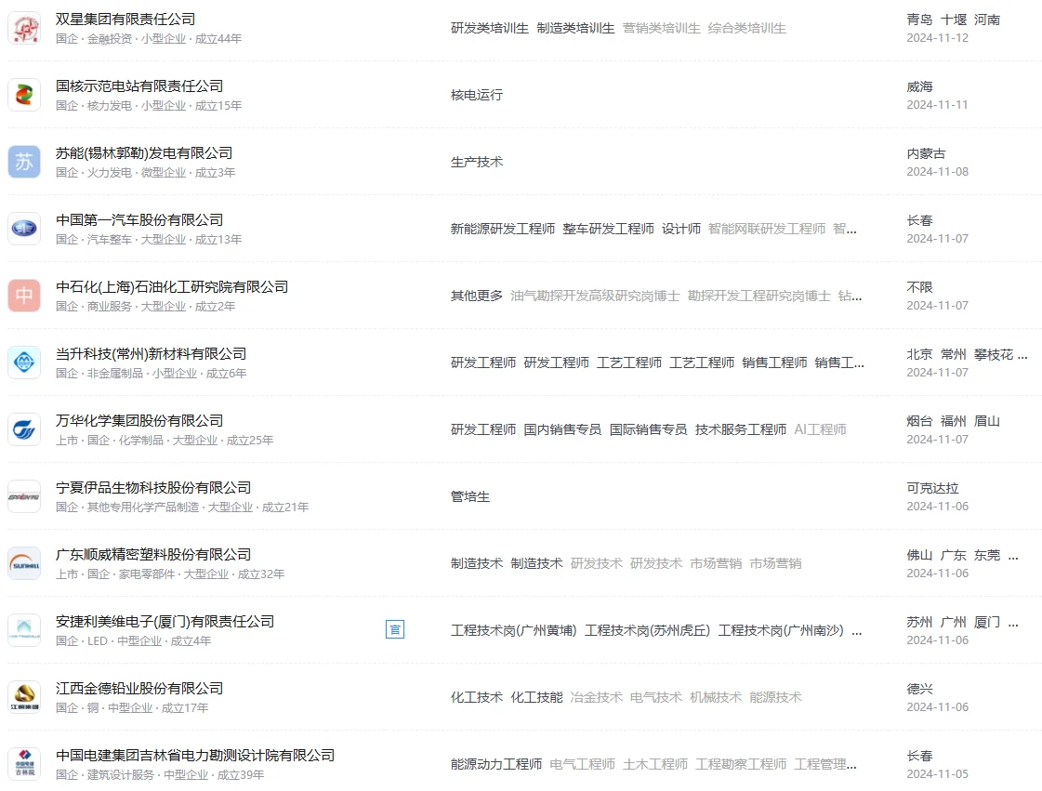The width and height of the screenshot is (1042, 791).
Task: Click the 当升科技(常州) company logo
Action: pos(24,363)
